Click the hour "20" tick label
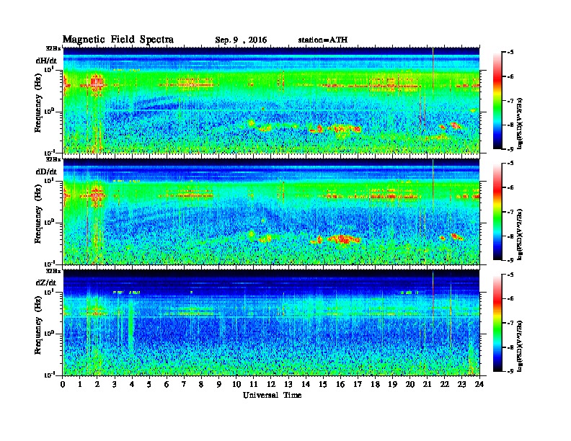This screenshot has height=441, width=571. 410,385
